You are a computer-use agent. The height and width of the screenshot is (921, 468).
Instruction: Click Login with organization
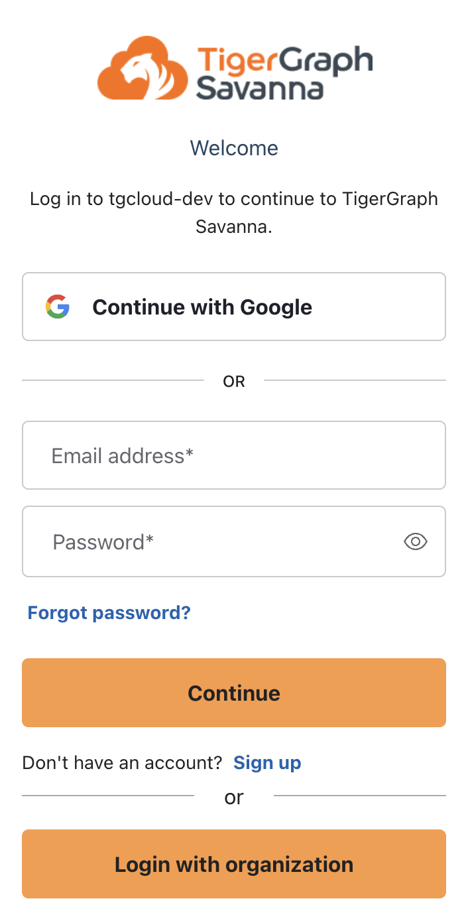tap(233, 864)
